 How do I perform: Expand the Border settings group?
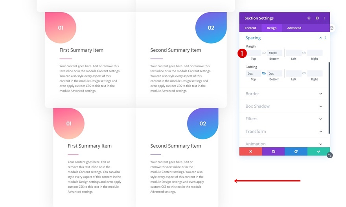click(320, 94)
